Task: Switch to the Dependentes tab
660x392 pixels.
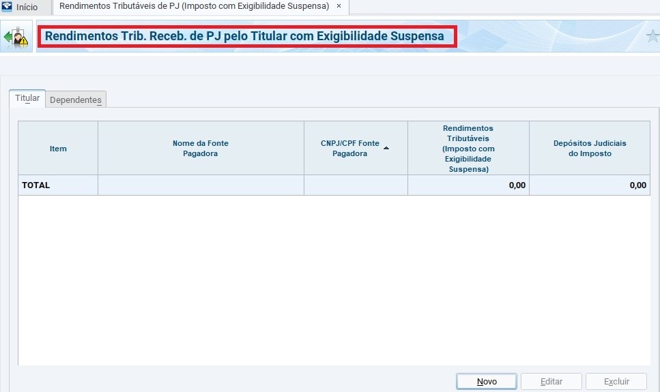Action: (76, 100)
